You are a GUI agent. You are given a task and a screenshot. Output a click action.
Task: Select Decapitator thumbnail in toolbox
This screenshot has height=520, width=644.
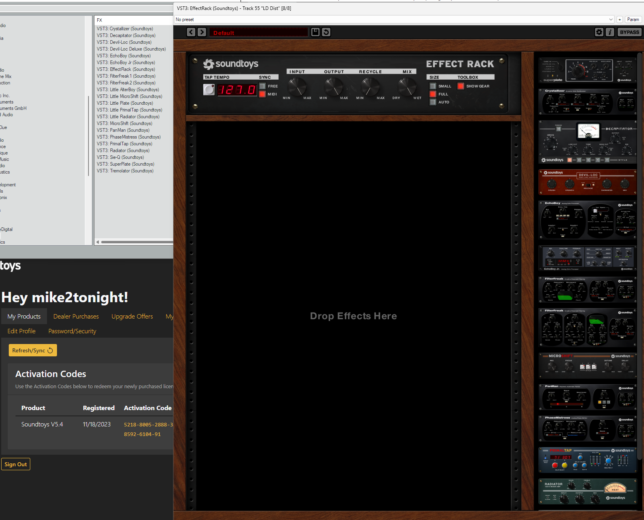click(587, 142)
